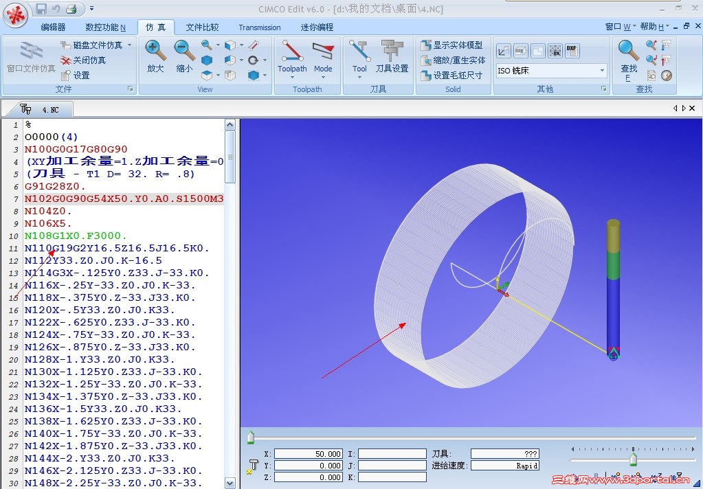The width and height of the screenshot is (703, 489).
Task: Expand the 文件 group dialog launcher
Action: point(131,89)
